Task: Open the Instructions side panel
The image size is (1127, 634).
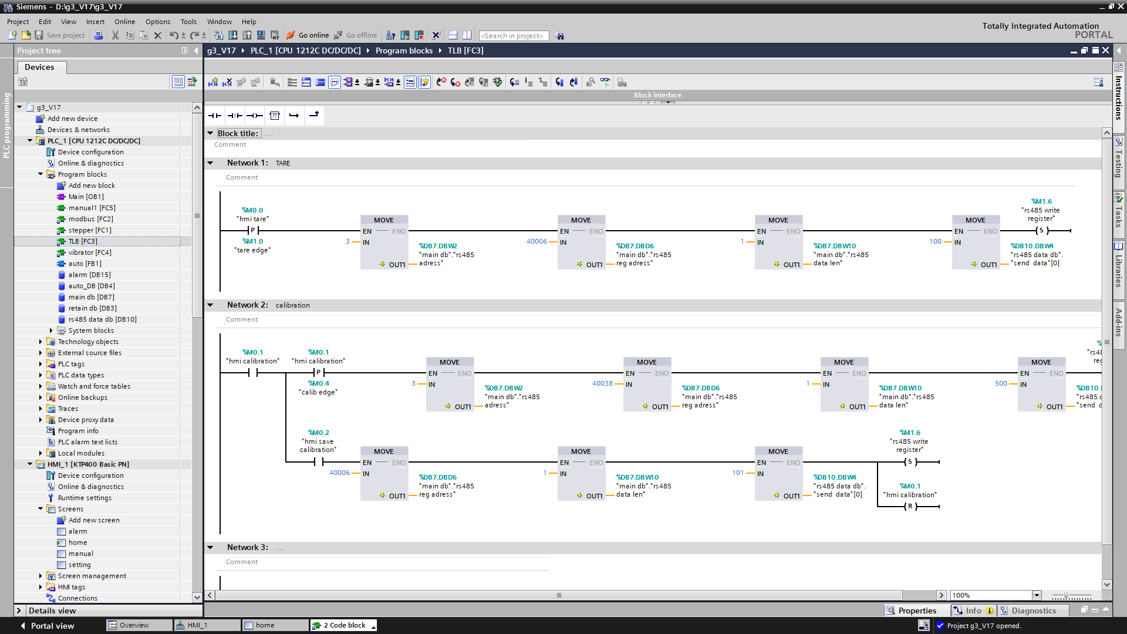Action: [1119, 92]
